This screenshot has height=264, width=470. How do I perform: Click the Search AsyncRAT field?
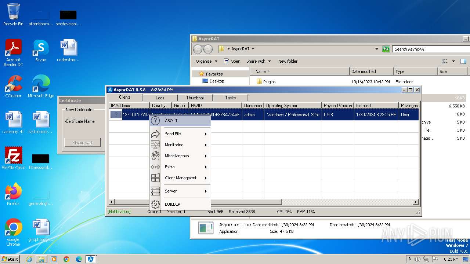tap(430, 49)
